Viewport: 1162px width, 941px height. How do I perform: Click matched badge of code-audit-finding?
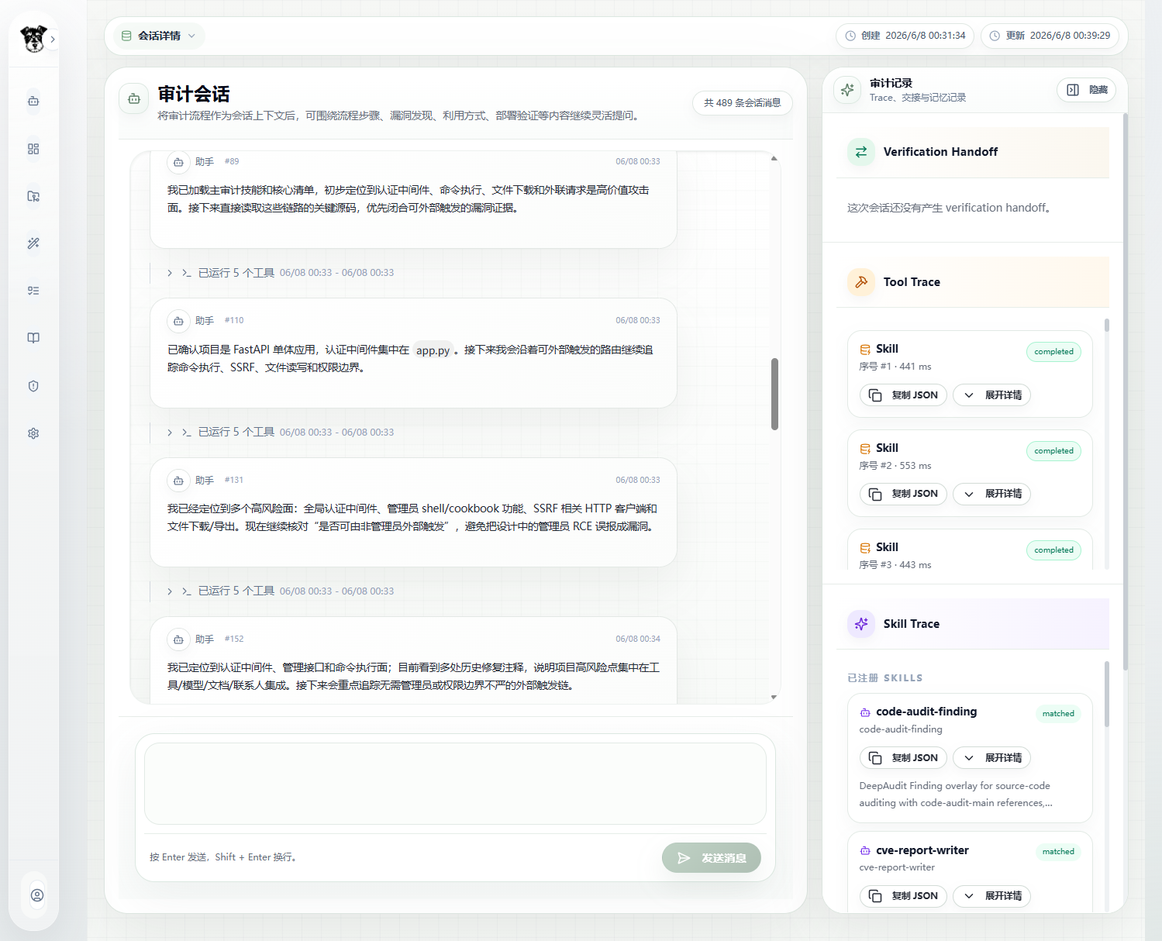[x=1058, y=714]
